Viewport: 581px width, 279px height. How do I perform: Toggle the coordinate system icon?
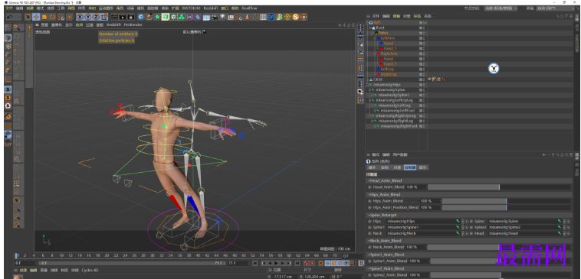[x=103, y=17]
